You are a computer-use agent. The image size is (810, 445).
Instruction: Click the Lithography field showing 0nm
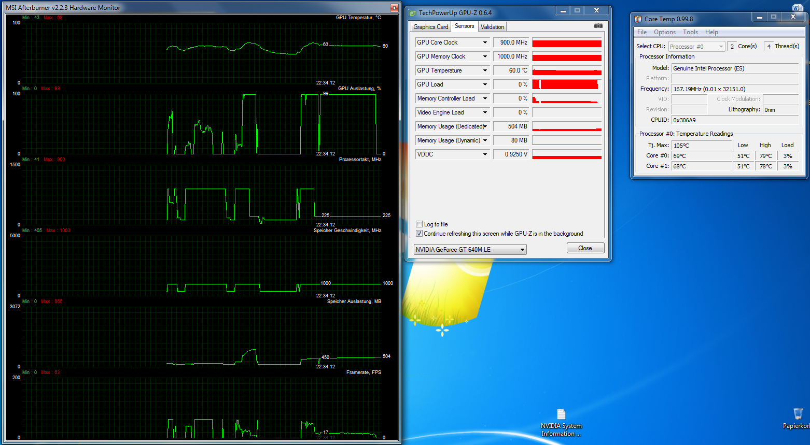pos(780,110)
